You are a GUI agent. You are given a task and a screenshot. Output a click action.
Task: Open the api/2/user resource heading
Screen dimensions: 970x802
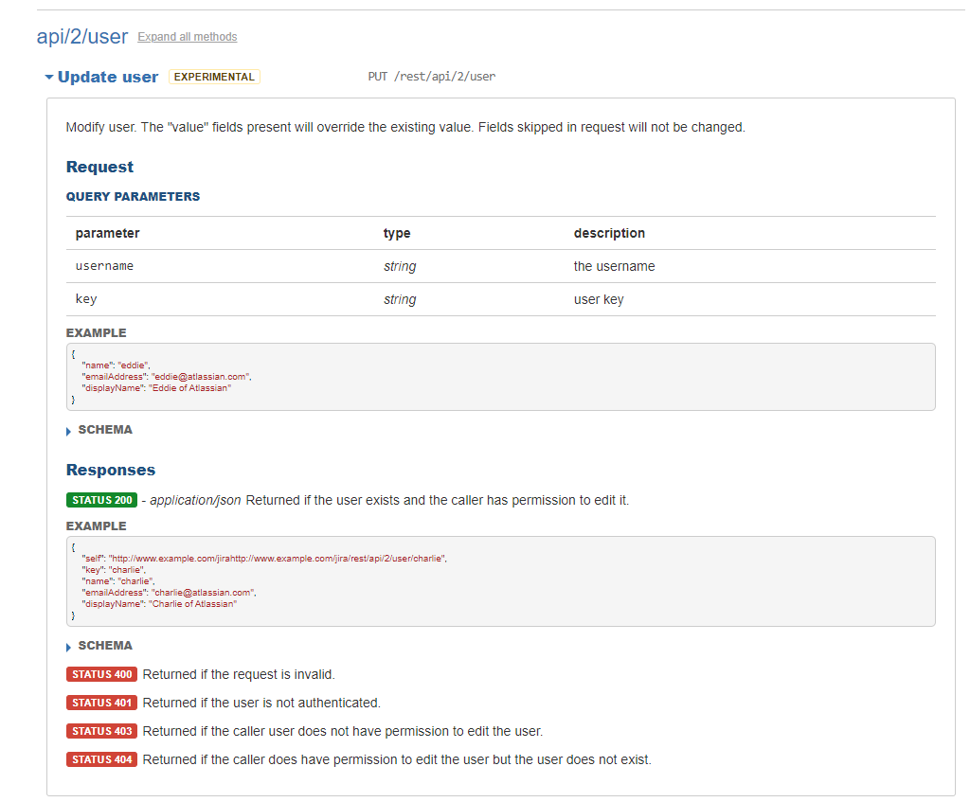[x=82, y=37]
